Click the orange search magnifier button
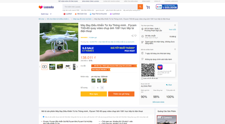The height and width of the screenshot is (124, 225). point(140,7)
